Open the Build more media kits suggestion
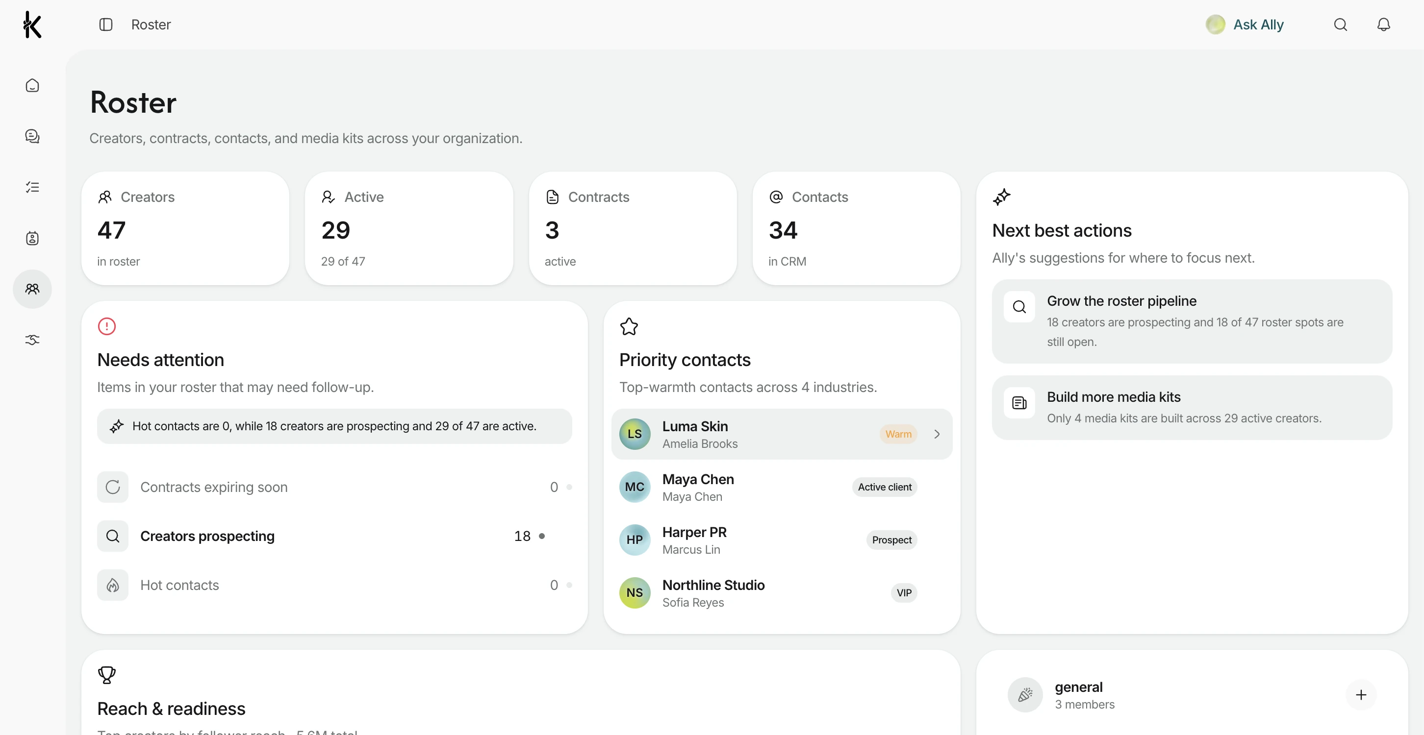Screen dimensions: 1424x735 point(1192,408)
